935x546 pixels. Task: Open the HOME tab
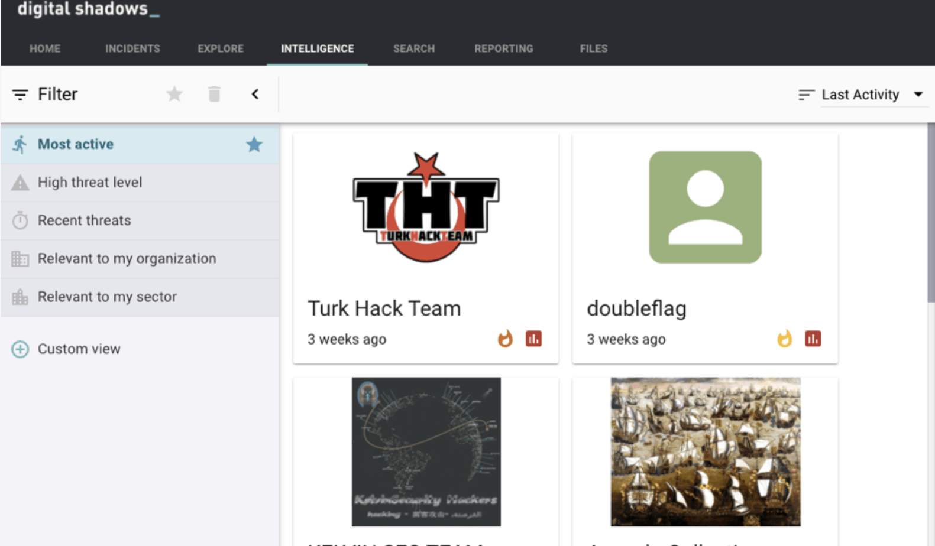(x=45, y=48)
